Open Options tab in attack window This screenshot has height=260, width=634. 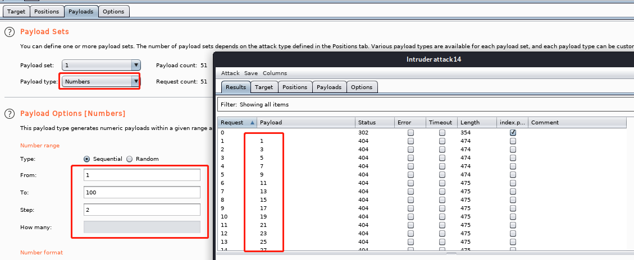point(362,87)
